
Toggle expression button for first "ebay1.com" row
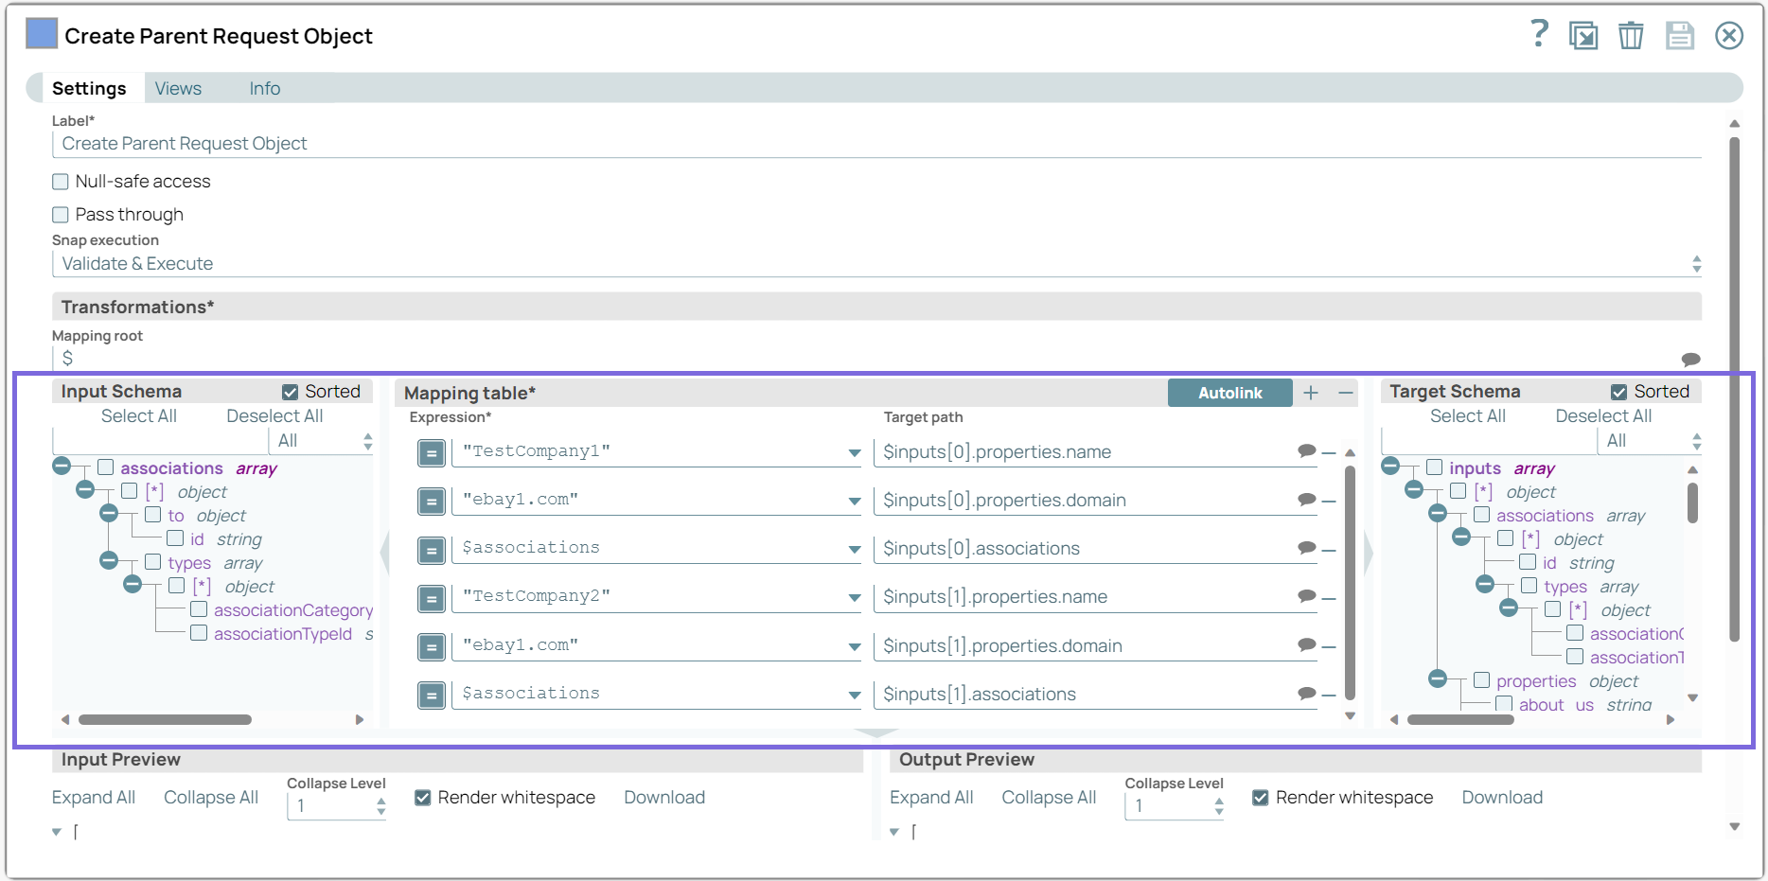pos(432,502)
